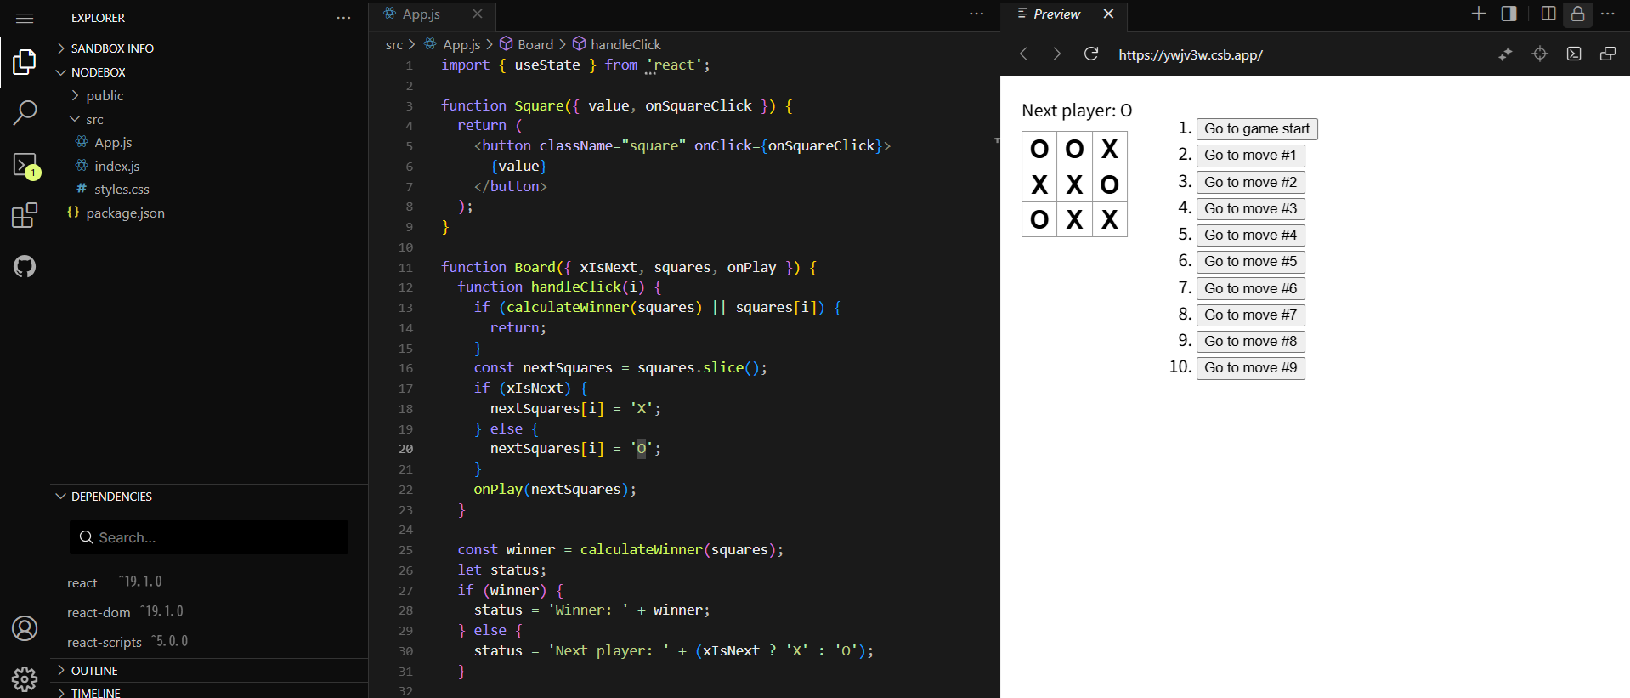Reload the preview page
Screen dimensions: 1630x698
click(1091, 54)
